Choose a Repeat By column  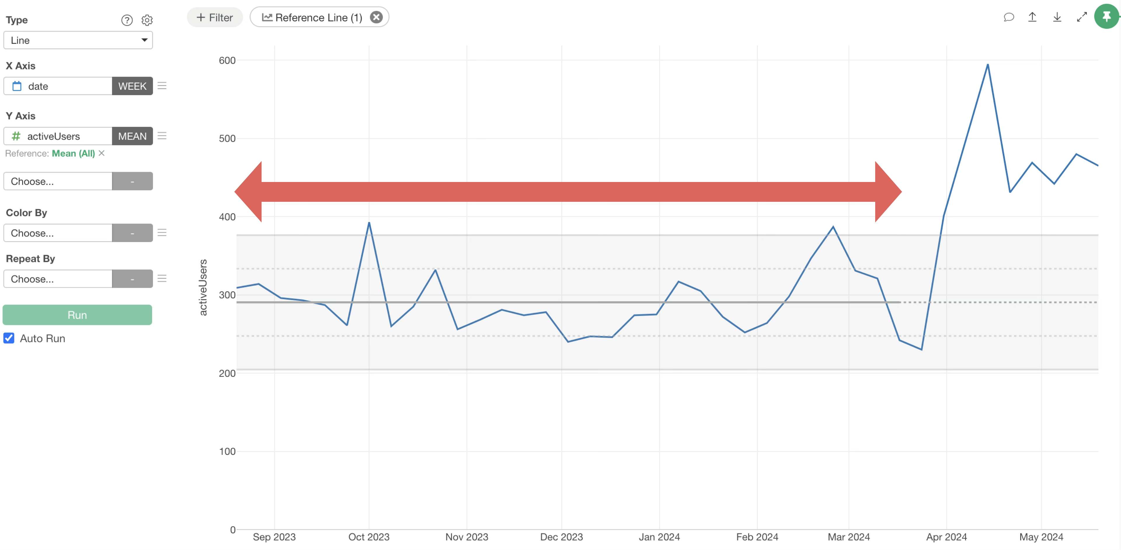(58, 279)
